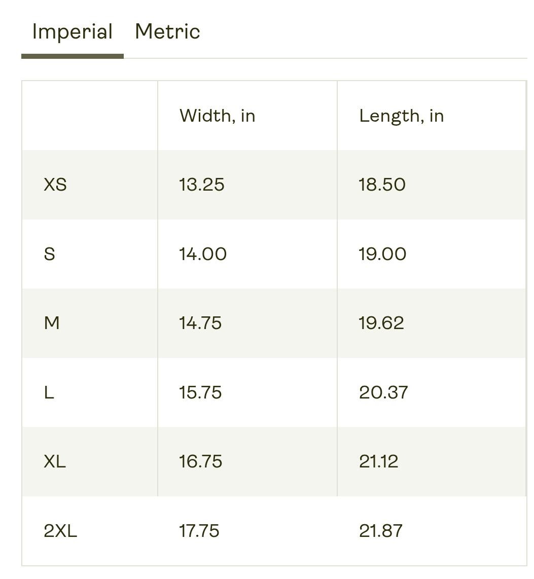Select the 2XL size row label
Image resolution: width=534 pixels, height=579 pixels.
click(60, 531)
